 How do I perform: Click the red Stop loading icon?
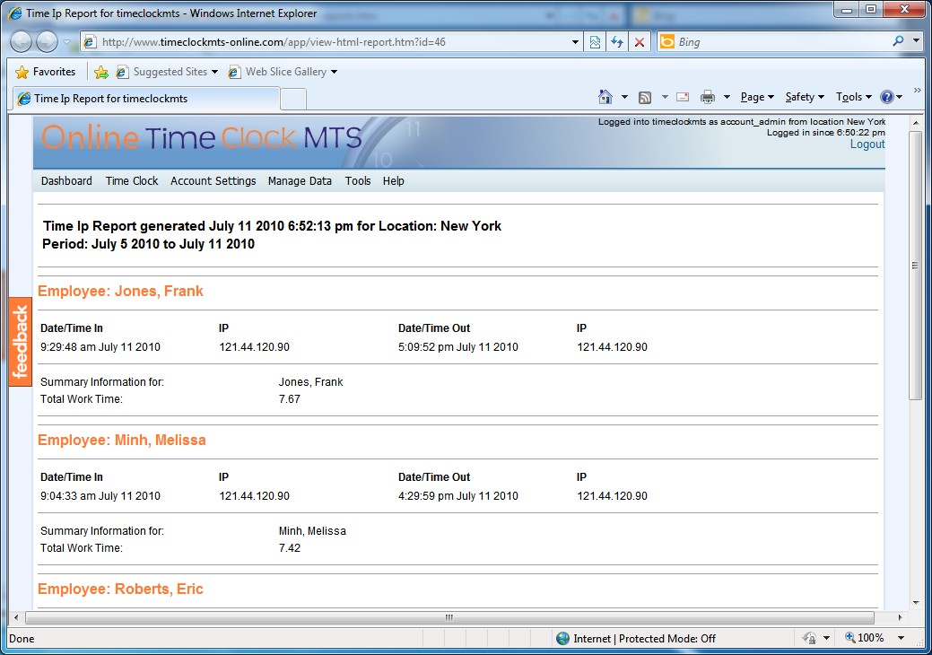pyautogui.click(x=640, y=41)
